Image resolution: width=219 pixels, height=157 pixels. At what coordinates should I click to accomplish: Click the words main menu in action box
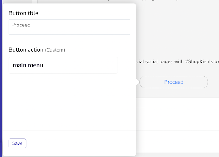(28, 65)
